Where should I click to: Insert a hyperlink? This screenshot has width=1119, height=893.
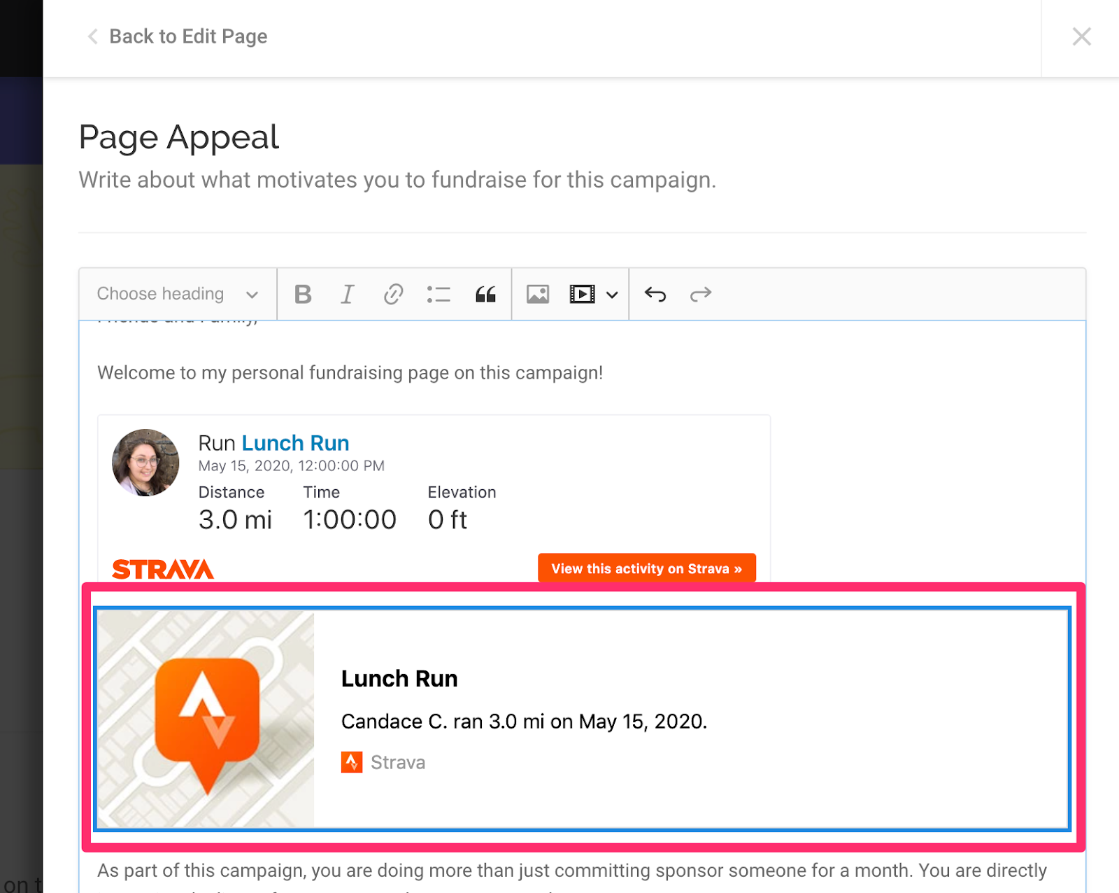click(393, 294)
